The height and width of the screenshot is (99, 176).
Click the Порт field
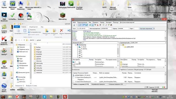pyautogui.click(x=136, y=29)
